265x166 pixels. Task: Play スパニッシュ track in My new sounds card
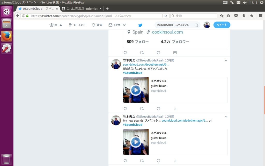(x=136, y=142)
